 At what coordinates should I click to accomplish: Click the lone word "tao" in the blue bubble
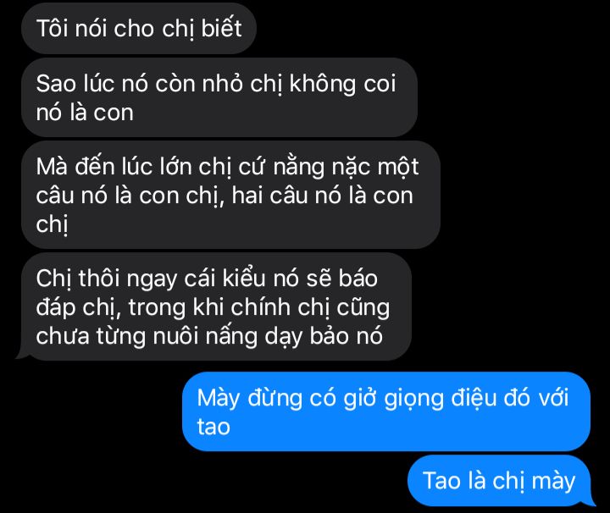click(x=213, y=427)
